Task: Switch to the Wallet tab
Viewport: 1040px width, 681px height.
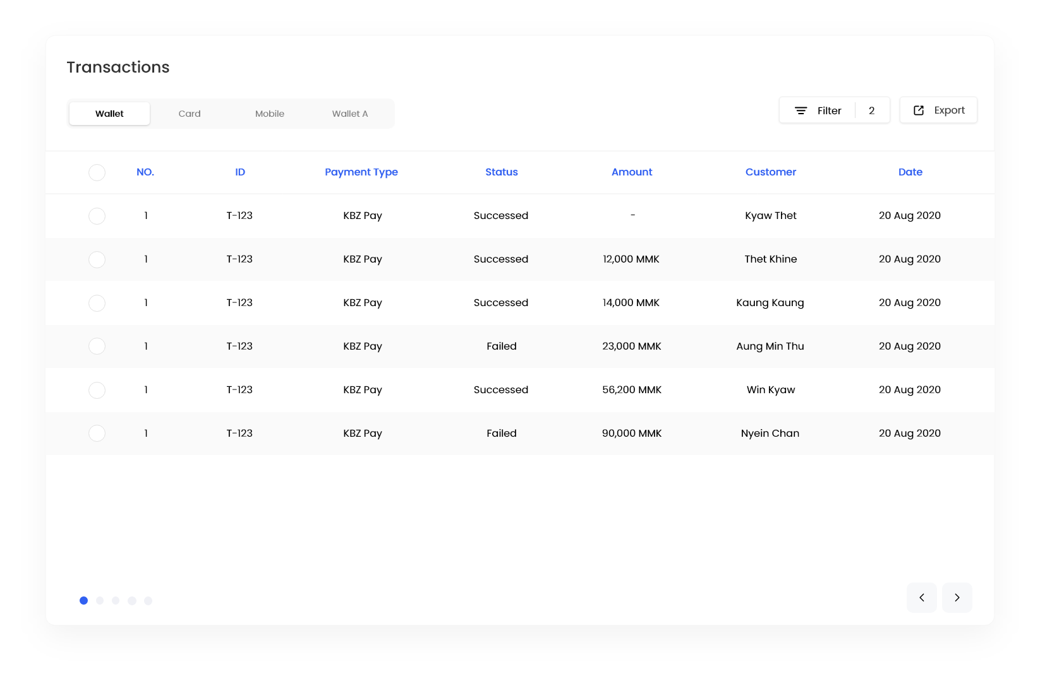Action: click(109, 114)
